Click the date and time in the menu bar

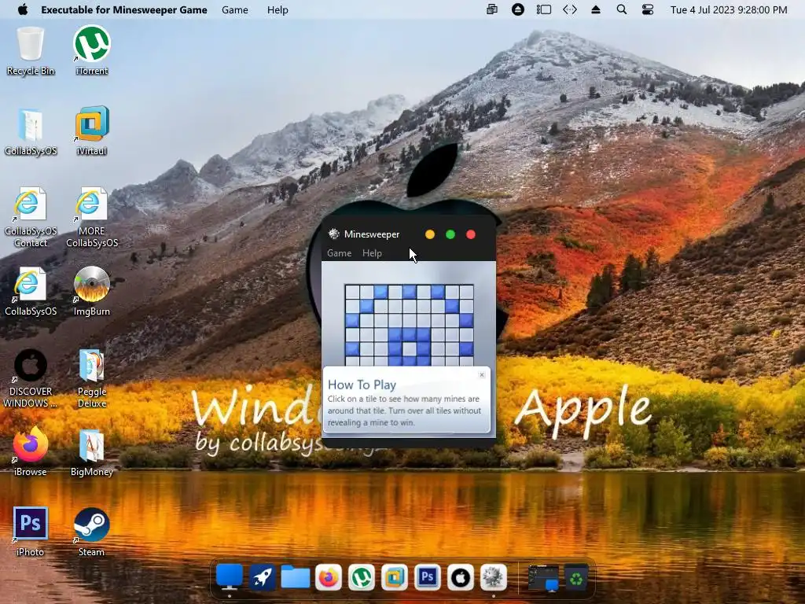point(729,9)
